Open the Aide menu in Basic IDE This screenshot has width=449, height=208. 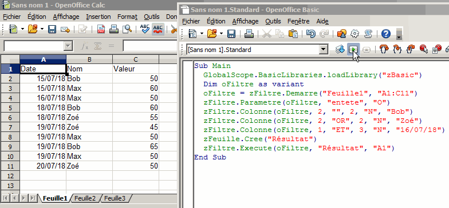tap(322, 21)
